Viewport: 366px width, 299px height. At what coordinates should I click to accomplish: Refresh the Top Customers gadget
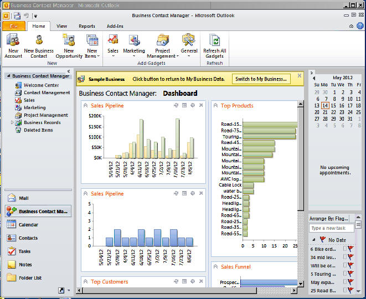pos(176,281)
